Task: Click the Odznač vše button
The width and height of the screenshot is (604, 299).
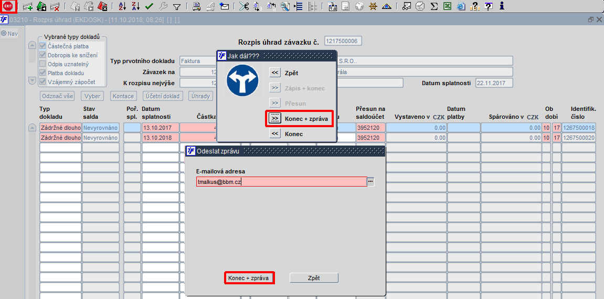Action: coord(57,96)
